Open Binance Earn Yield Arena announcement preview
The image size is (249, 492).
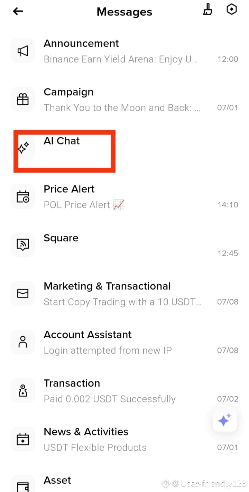tap(121, 59)
